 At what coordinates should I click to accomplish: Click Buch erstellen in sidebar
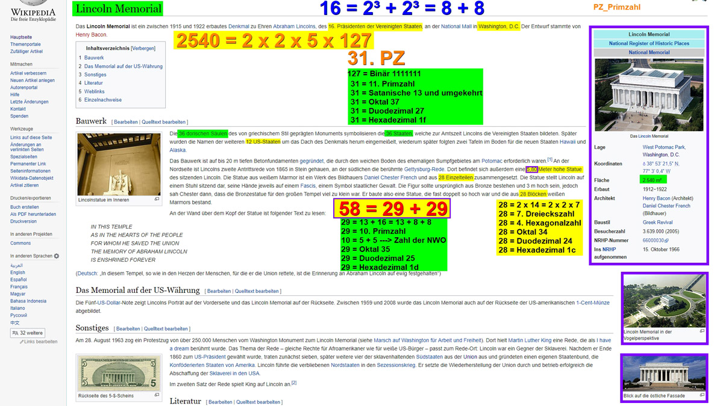[x=25, y=207]
